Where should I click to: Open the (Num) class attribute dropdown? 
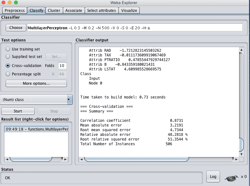point(36,100)
